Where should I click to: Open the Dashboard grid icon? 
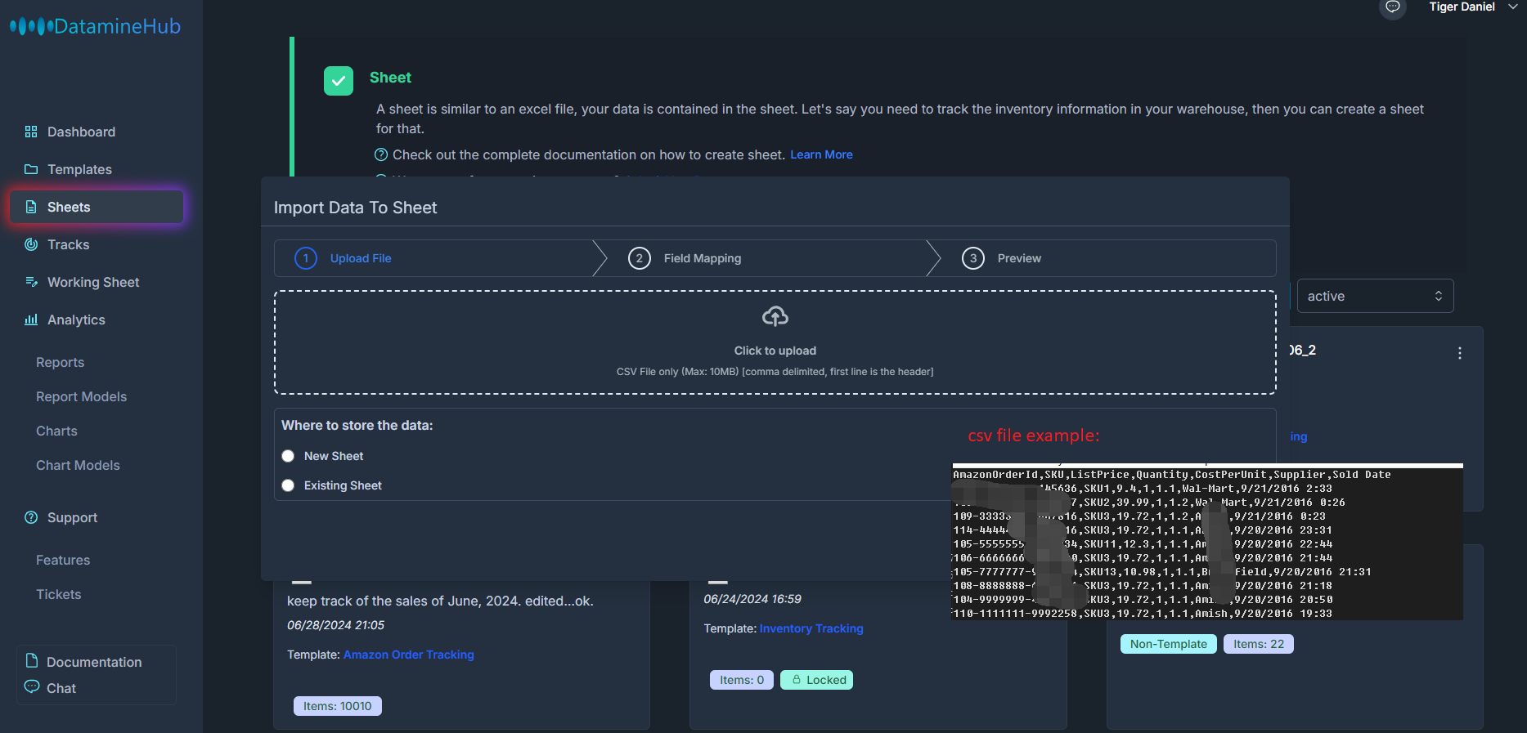(31, 132)
